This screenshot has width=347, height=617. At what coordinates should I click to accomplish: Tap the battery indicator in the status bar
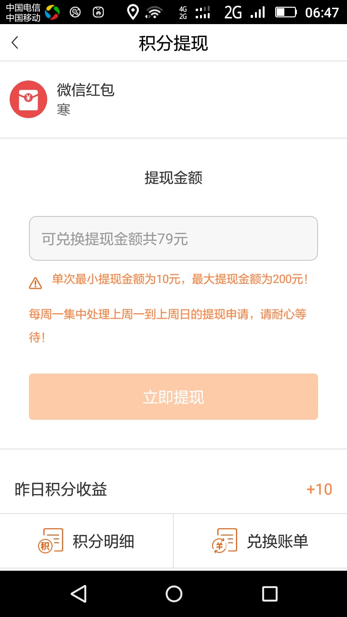286,12
